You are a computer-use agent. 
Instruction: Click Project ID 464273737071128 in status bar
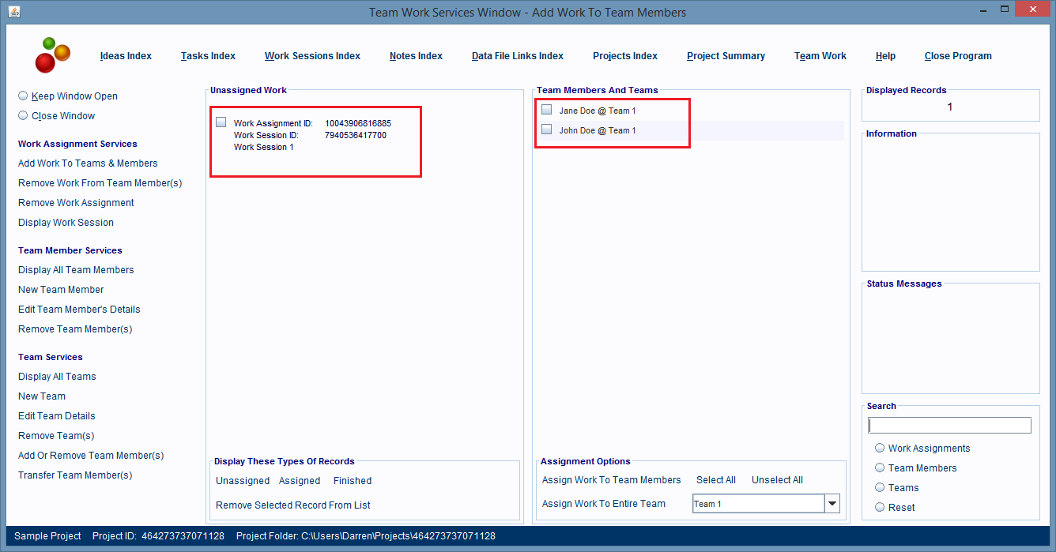(x=158, y=536)
